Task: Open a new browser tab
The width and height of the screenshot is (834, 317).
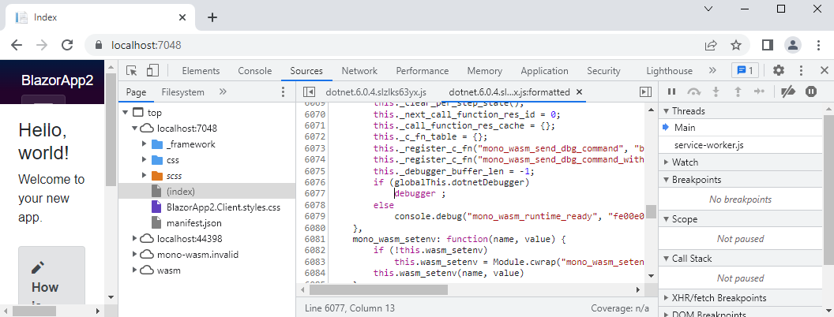Action: click(x=212, y=17)
